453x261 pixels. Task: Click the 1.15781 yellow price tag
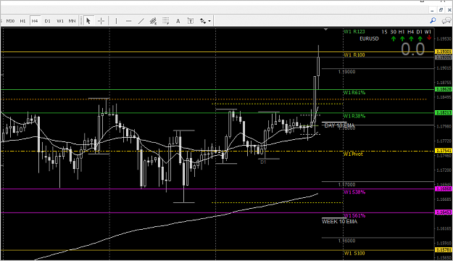coord(444,249)
